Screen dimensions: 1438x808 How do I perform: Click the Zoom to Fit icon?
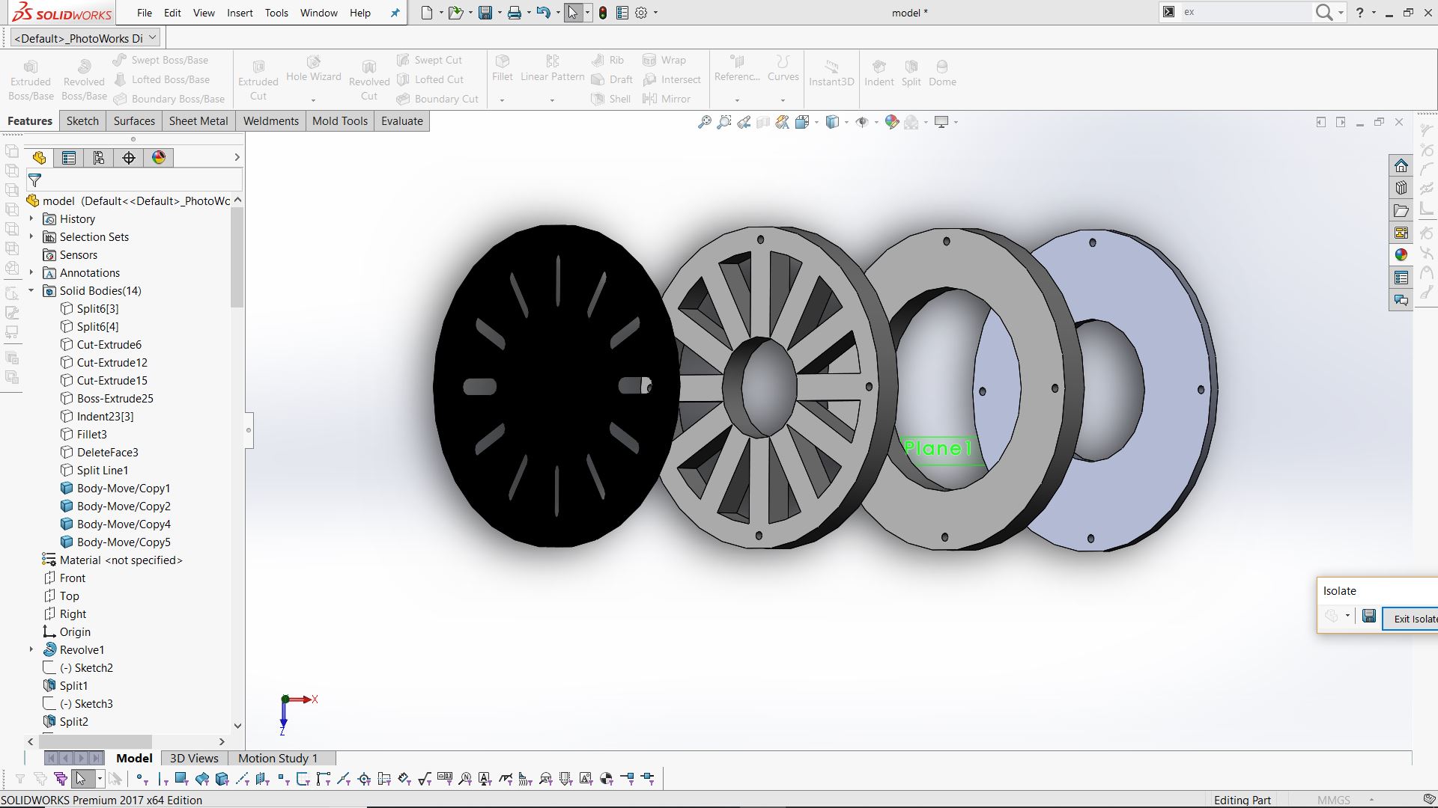tap(704, 122)
